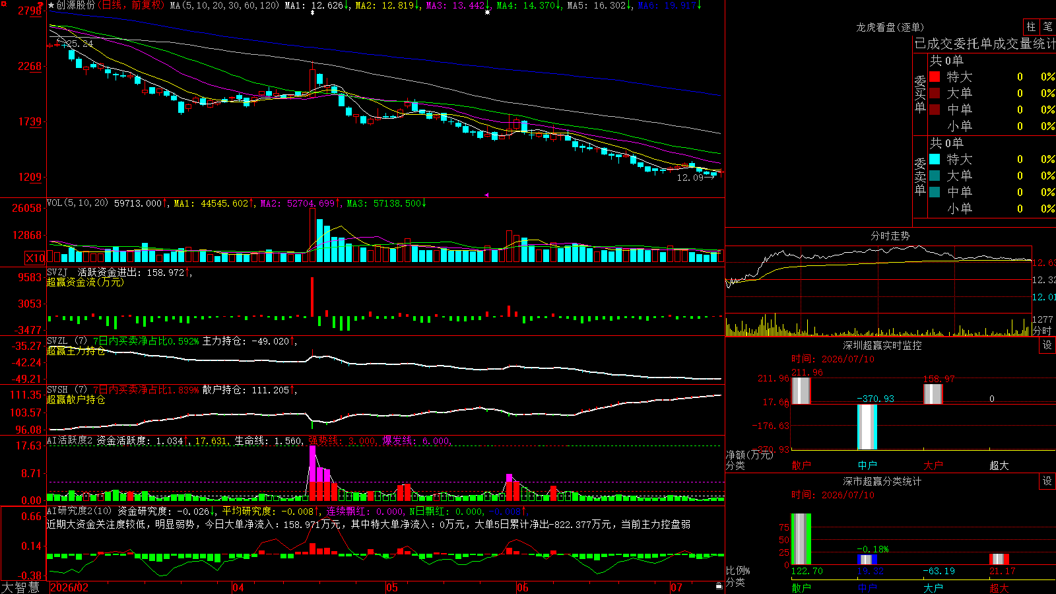Click the teal 中单 swatch under 委卖单
Screen dimensions: 1056x594
[935, 192]
